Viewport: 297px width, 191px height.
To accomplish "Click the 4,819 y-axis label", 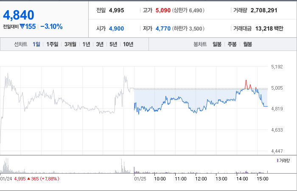I will [x=277, y=109].
